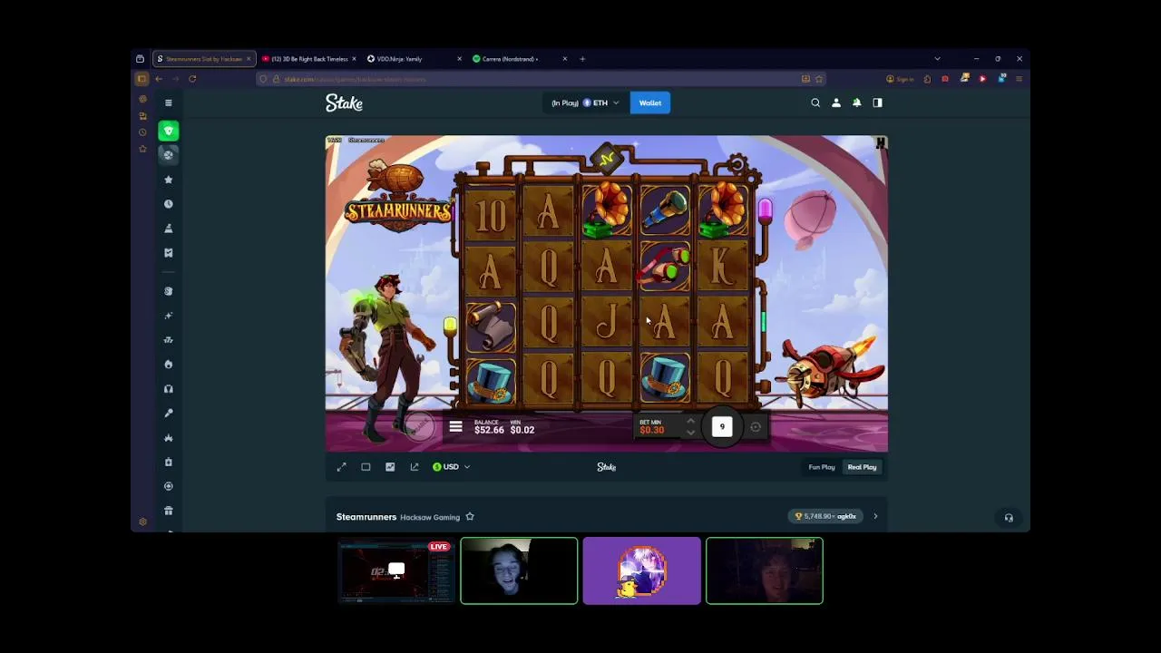Open the microphone Game Shows sidebar icon
This screenshot has height=653, width=1161.
(168, 414)
